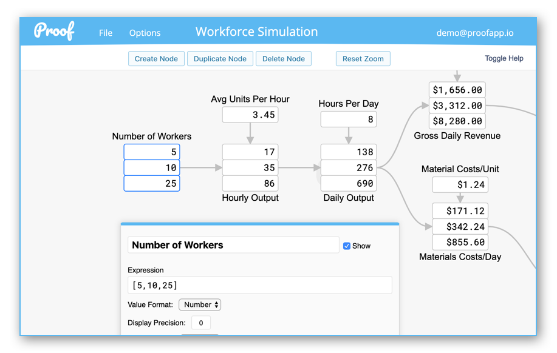Click the Avg Units Per Hour label

click(250, 99)
